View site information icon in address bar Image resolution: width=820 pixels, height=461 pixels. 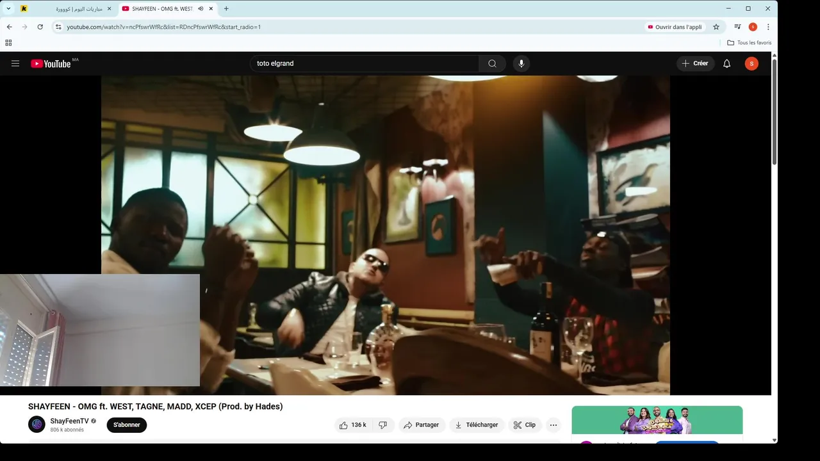coord(58,27)
